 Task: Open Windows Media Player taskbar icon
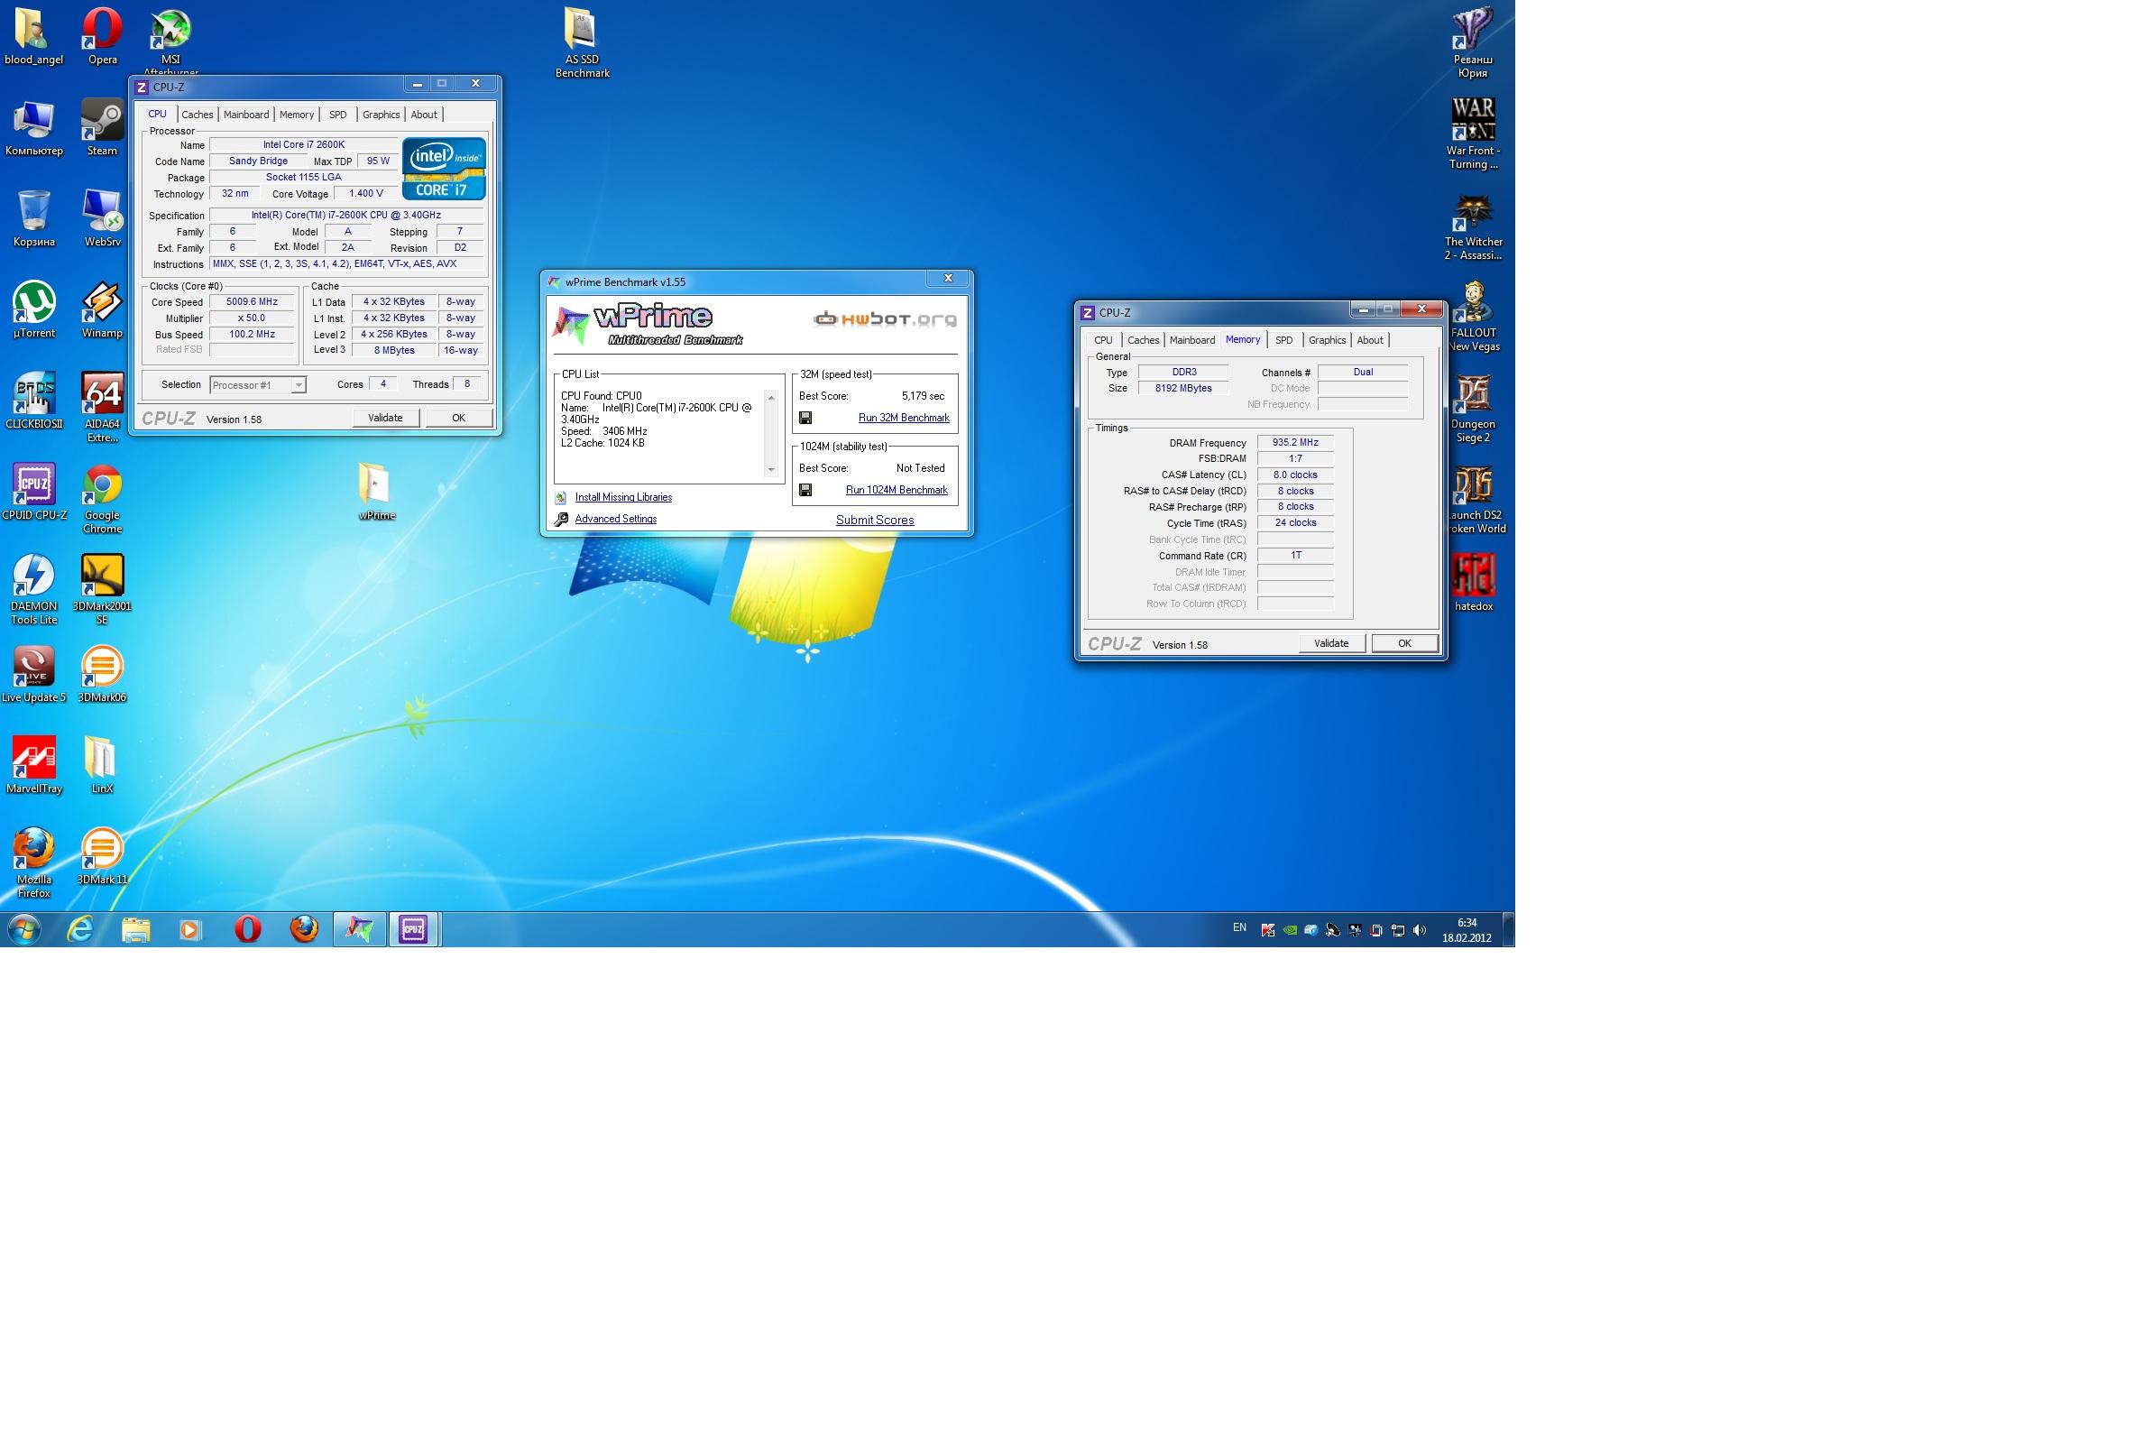[x=190, y=929]
